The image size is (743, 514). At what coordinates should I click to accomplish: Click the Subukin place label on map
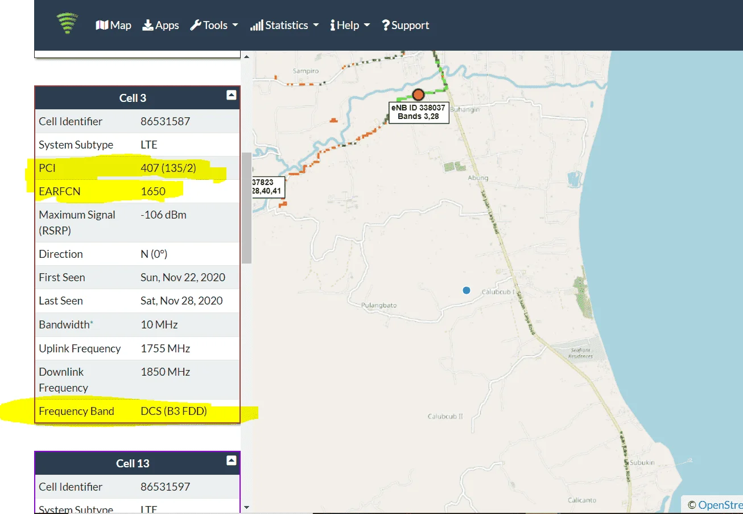[x=643, y=462]
